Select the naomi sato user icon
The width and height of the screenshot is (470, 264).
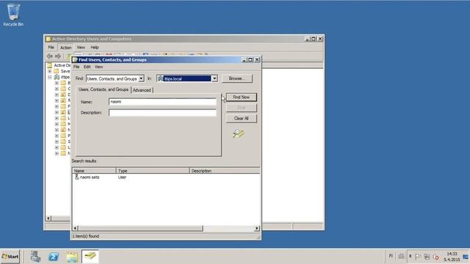76,177
